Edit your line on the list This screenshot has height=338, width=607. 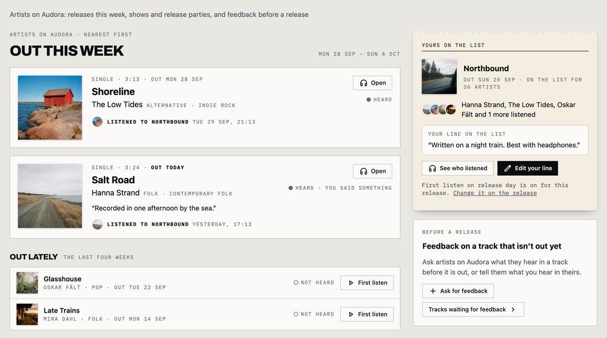(528, 168)
